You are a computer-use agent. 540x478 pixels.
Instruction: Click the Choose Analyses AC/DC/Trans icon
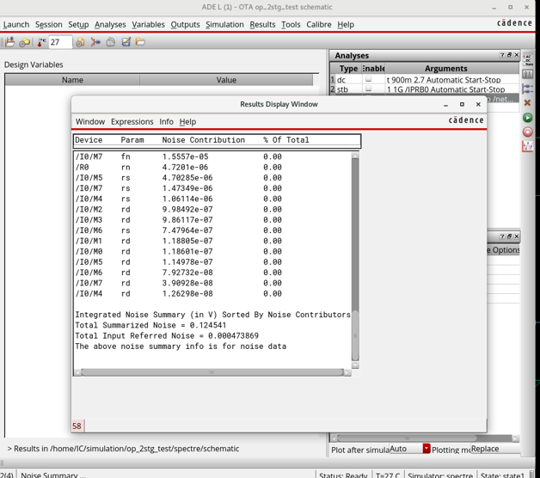[x=528, y=60]
